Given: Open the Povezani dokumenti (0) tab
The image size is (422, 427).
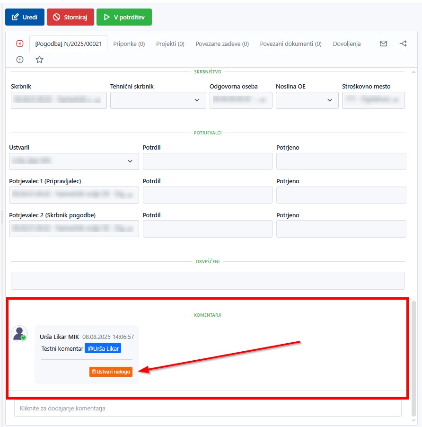Looking at the screenshot, I should (x=290, y=44).
